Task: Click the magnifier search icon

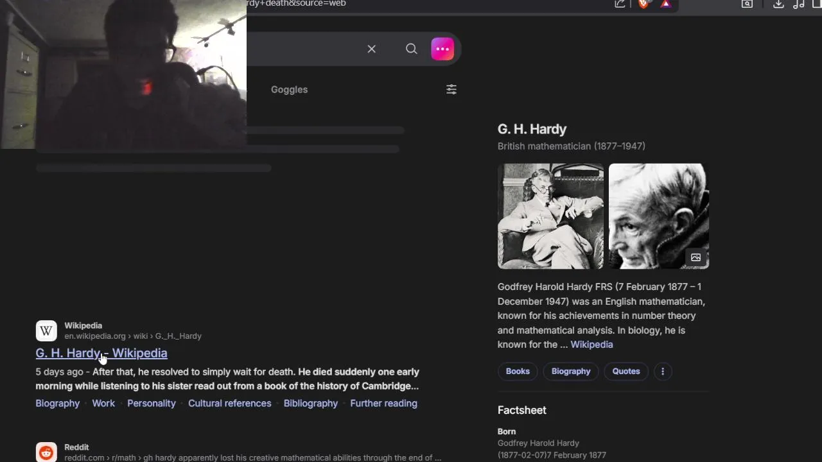Action: pyautogui.click(x=412, y=49)
